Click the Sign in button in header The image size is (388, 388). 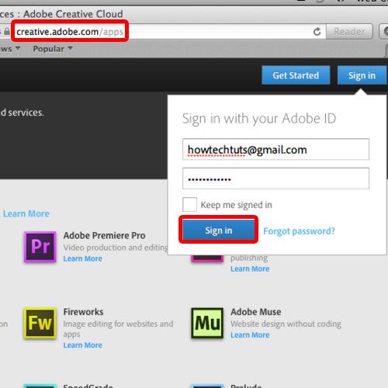[x=362, y=75]
